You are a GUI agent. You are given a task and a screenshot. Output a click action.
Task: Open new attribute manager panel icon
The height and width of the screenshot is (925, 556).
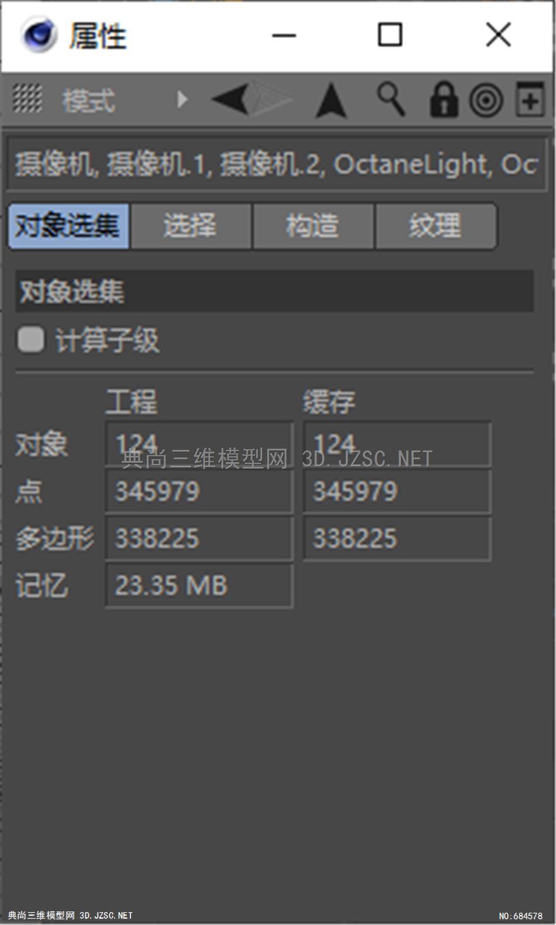point(529,98)
